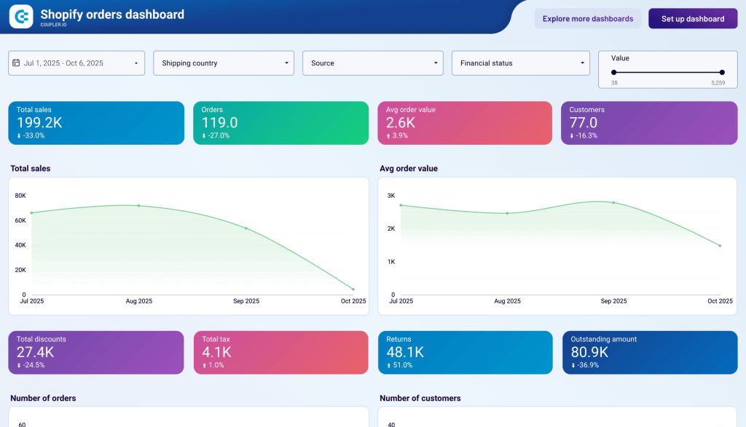Click the Set up dashboard button
Viewport: 746px width, 427px height.
coord(692,18)
